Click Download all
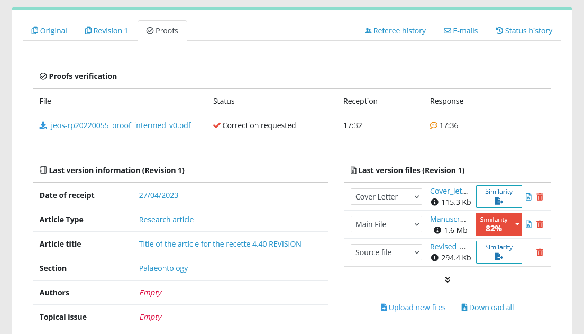 click(x=488, y=308)
